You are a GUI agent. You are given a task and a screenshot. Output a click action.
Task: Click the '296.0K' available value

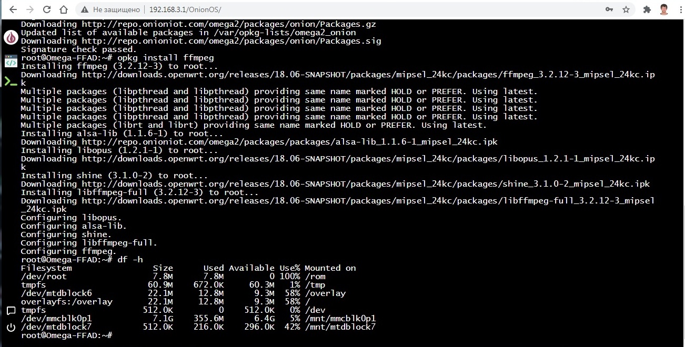coord(259,327)
